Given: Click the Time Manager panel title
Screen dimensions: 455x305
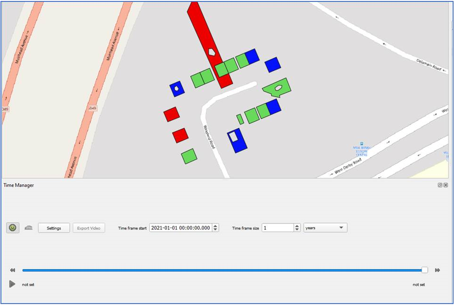Looking at the screenshot, I should click(18, 185).
